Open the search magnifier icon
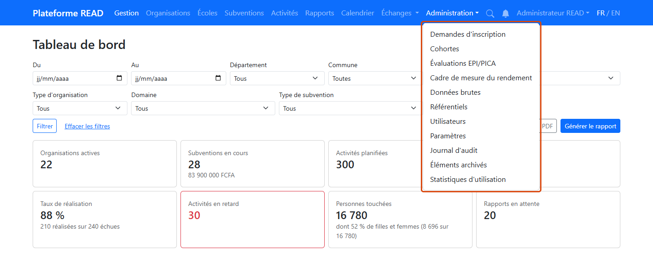Viewport: 653px width, 254px height. [x=490, y=13]
